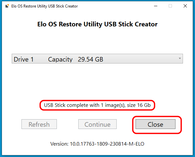
Task: Click the Close button
Action: (x=155, y=124)
